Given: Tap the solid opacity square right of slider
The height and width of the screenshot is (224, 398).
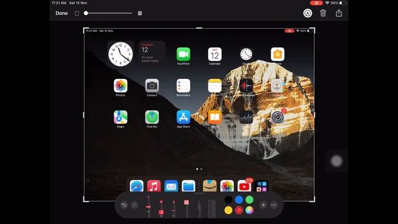Looking at the screenshot, I should (139, 13).
